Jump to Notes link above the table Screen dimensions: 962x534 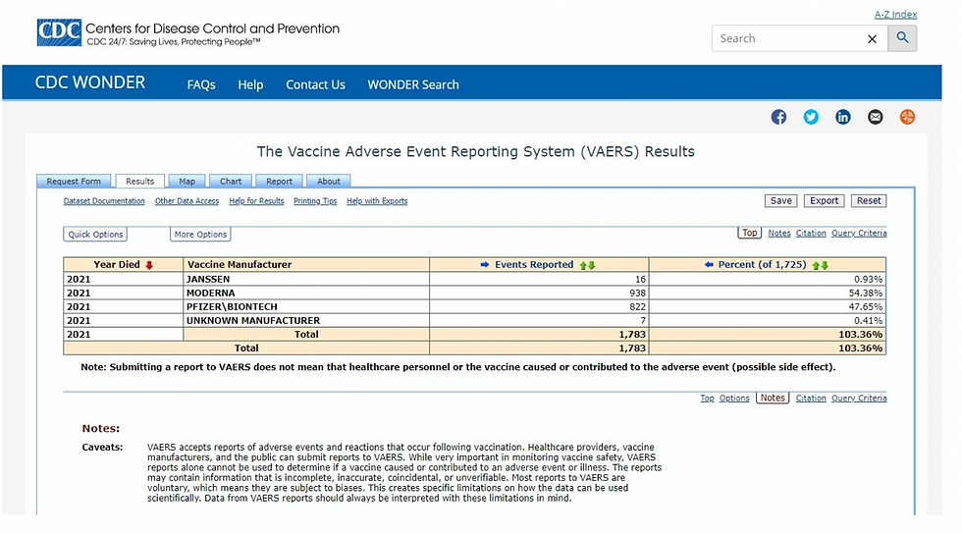(779, 234)
